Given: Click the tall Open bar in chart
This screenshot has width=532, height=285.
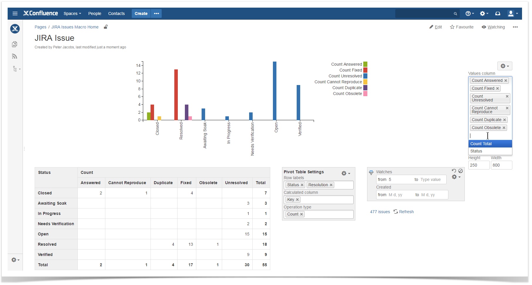Looking at the screenshot, I should point(275,91).
